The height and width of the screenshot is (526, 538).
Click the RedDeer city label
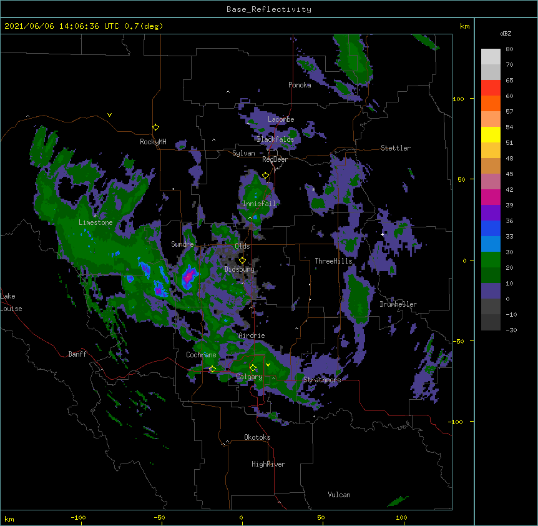click(x=275, y=159)
